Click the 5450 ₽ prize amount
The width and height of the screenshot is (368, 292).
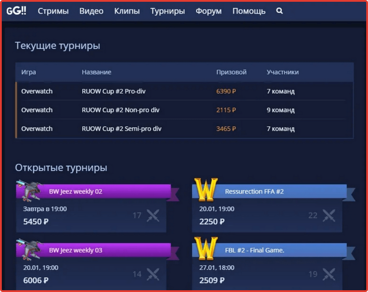point(36,222)
